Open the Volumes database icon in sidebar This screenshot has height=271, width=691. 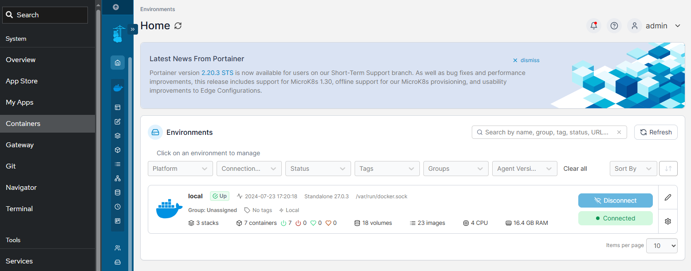(x=118, y=192)
